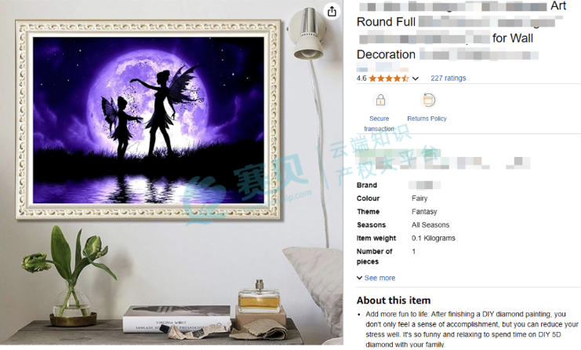Screen dimensions: 581x350
Task: Click the About this item heading
Action: [394, 301]
